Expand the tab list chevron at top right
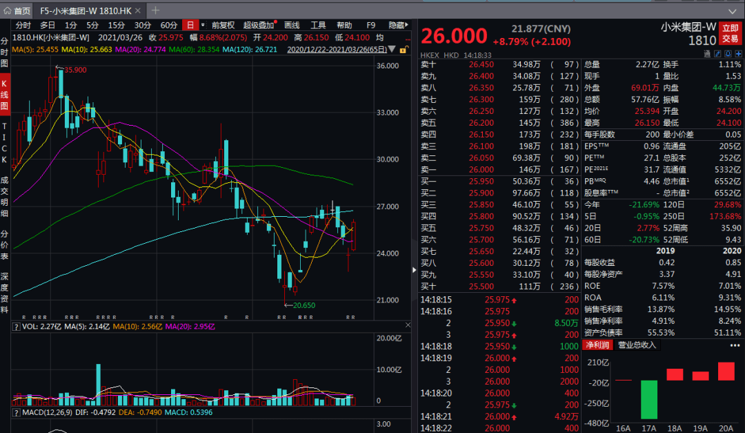This screenshot has width=745, height=433. tap(732, 11)
